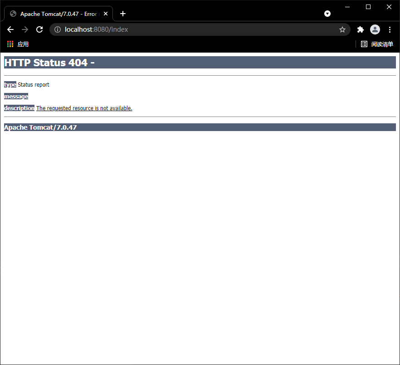Reload the localhost page
Viewport: 400px width, 365px height.
[x=39, y=29]
